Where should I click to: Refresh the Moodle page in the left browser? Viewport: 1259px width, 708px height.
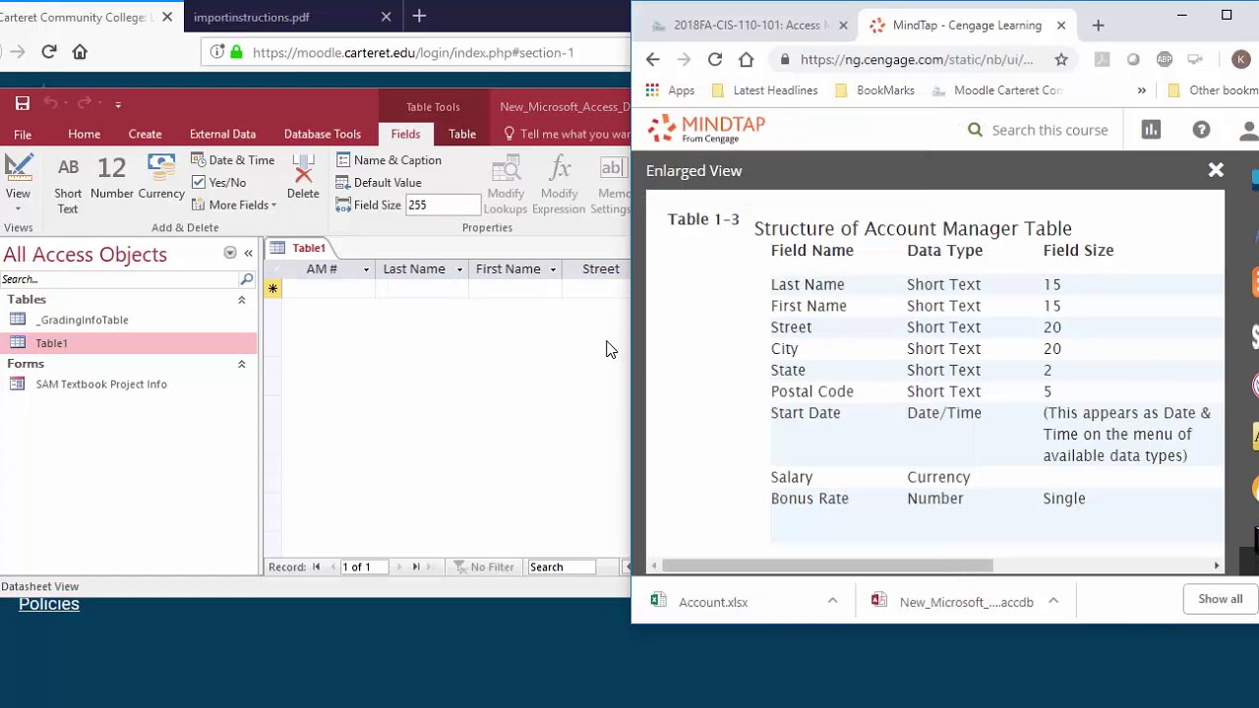[x=49, y=52]
